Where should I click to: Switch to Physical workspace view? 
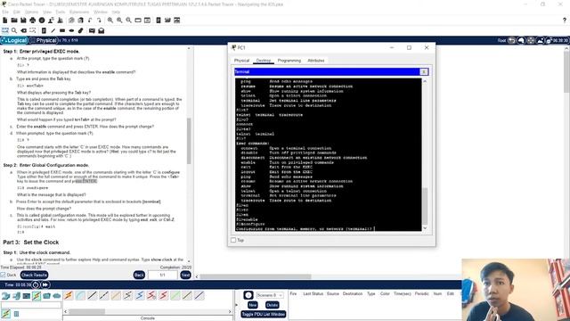[44, 40]
